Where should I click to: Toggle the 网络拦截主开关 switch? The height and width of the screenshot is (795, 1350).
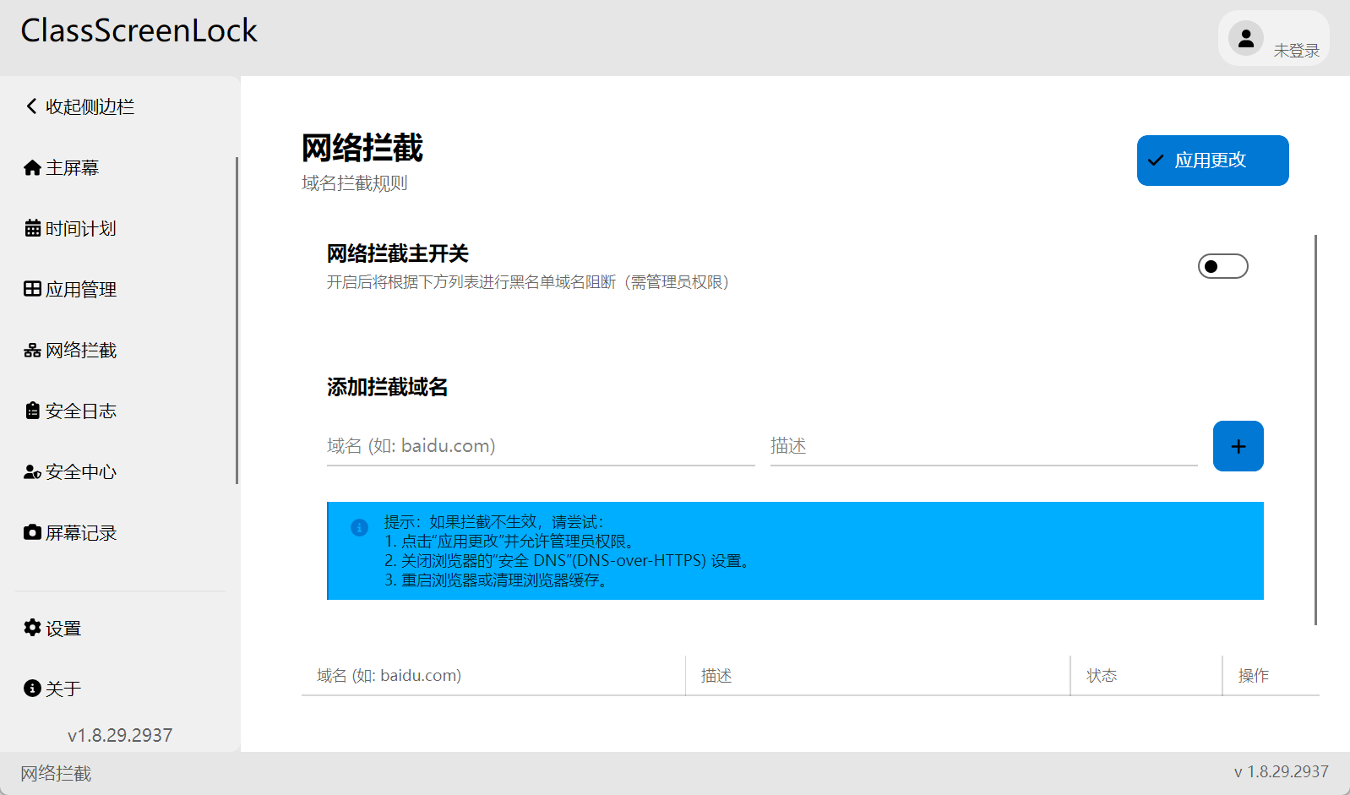click(1222, 266)
